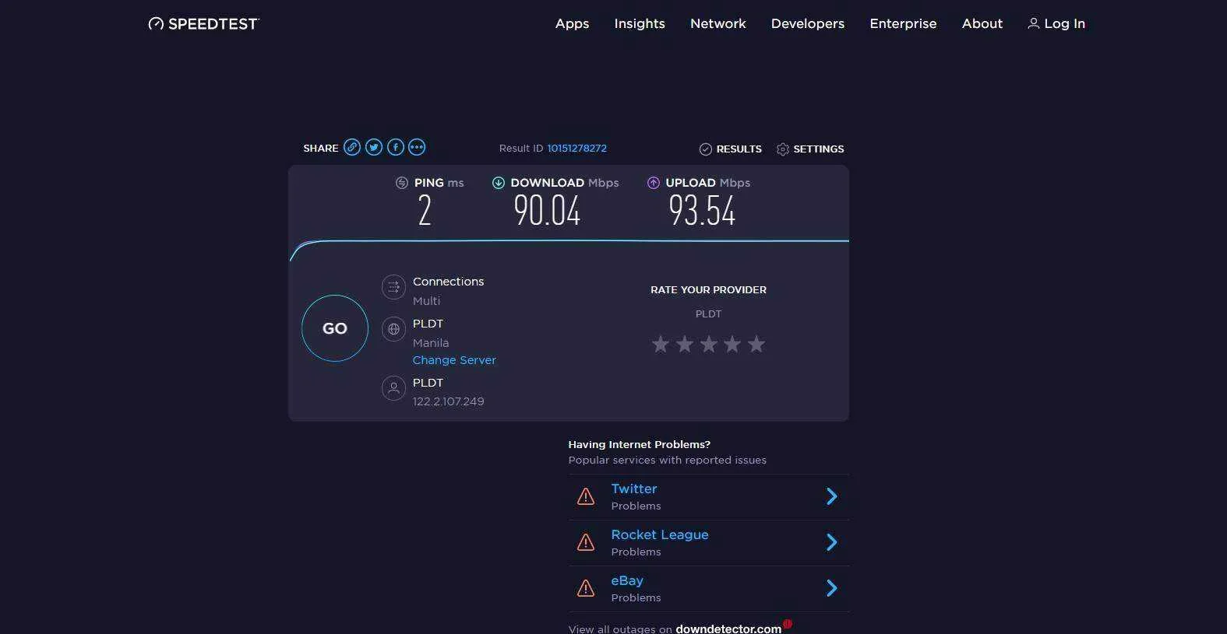Open the Apps menu
The image size is (1227, 634).
pyautogui.click(x=572, y=23)
